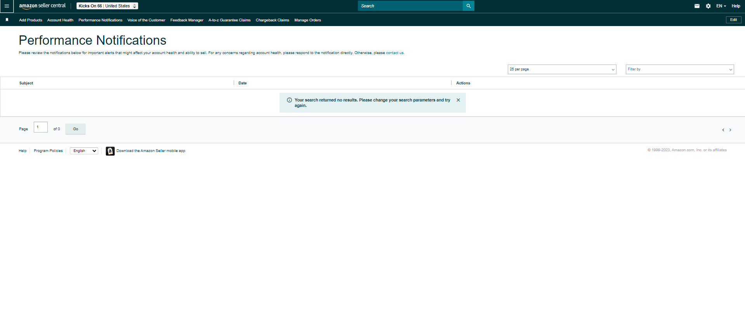Open the settings gear icon
Image resolution: width=745 pixels, height=309 pixels.
coord(708,6)
